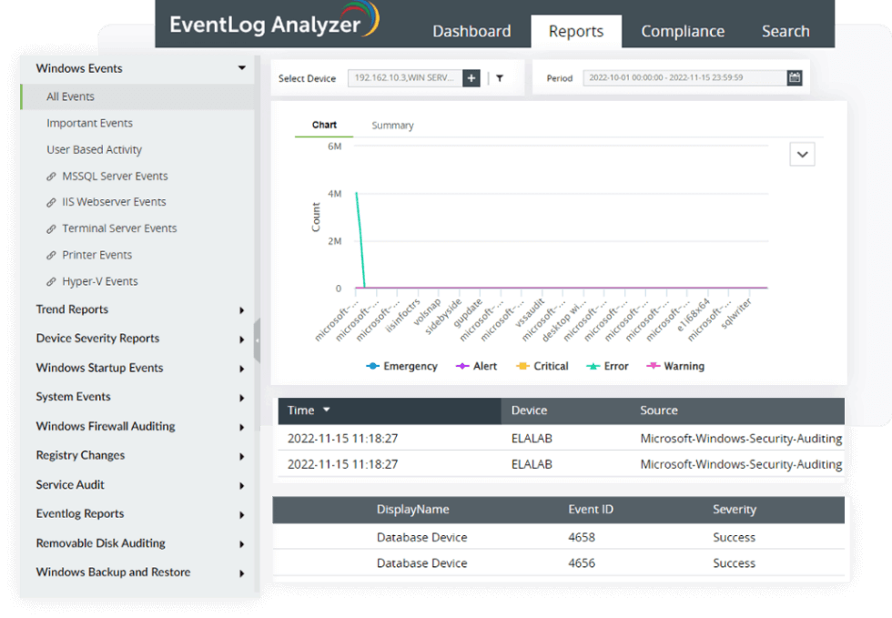This screenshot has width=892, height=618.
Task: Expand the Trend Reports section
Action: click(x=242, y=309)
